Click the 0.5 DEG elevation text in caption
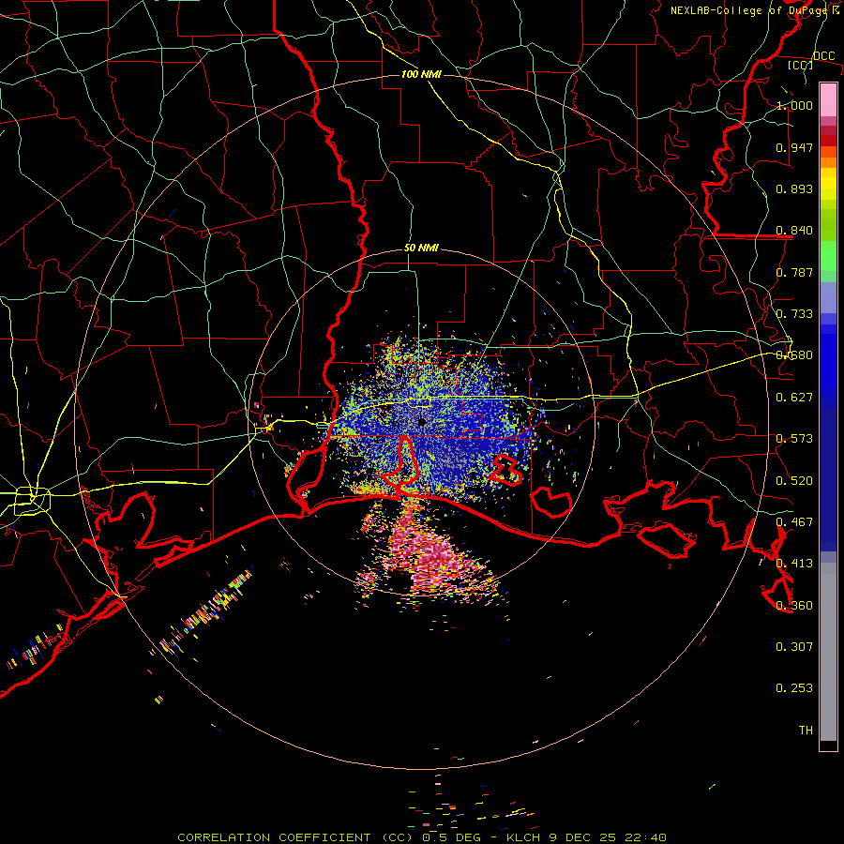 (451, 837)
